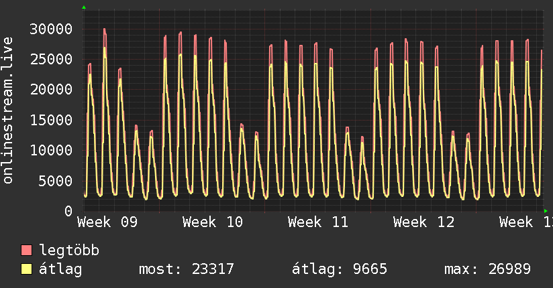Click the most: 23317 value
Image resolution: width=553 pixels, height=288 pixels.
[x=187, y=269]
